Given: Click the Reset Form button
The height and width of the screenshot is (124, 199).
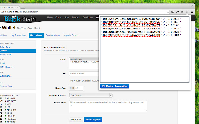Looking at the screenshot, I should click(x=76, y=120).
